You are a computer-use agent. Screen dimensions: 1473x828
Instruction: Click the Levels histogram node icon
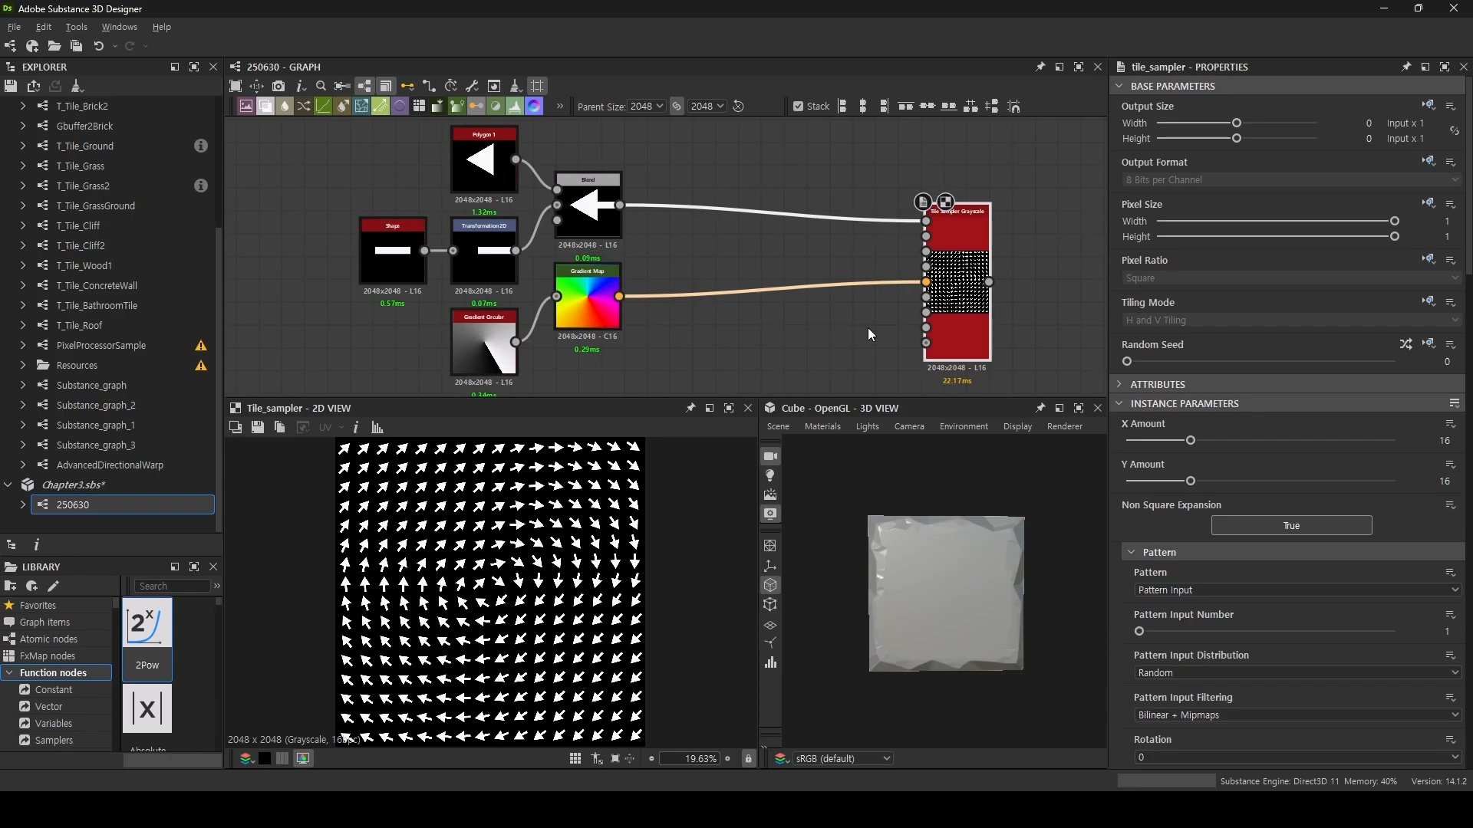tap(515, 107)
